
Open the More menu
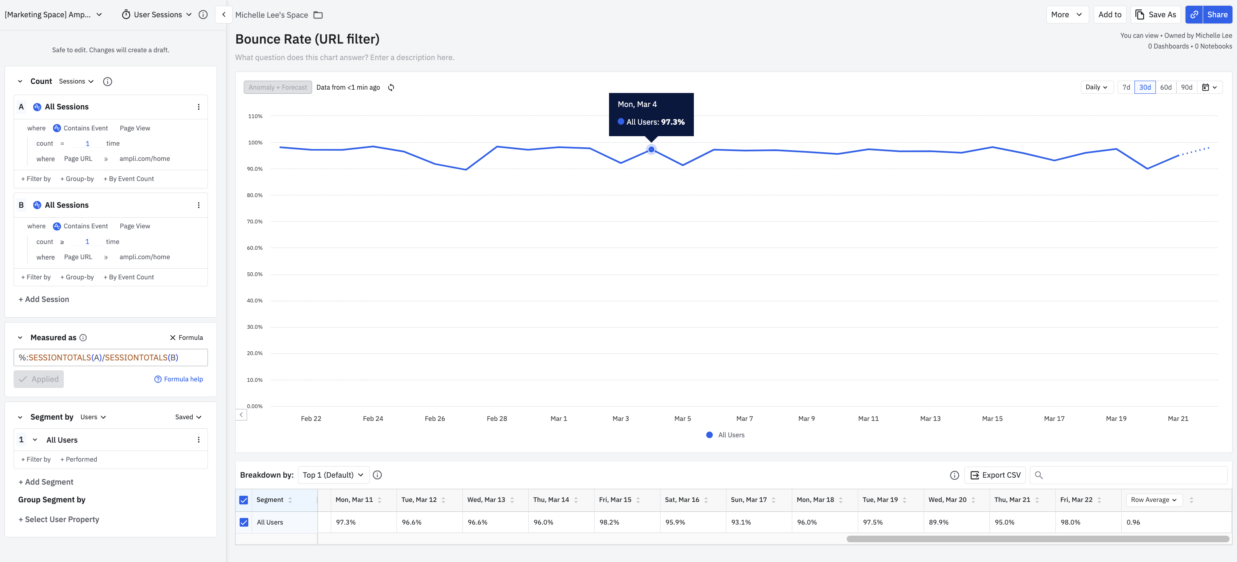(x=1066, y=15)
